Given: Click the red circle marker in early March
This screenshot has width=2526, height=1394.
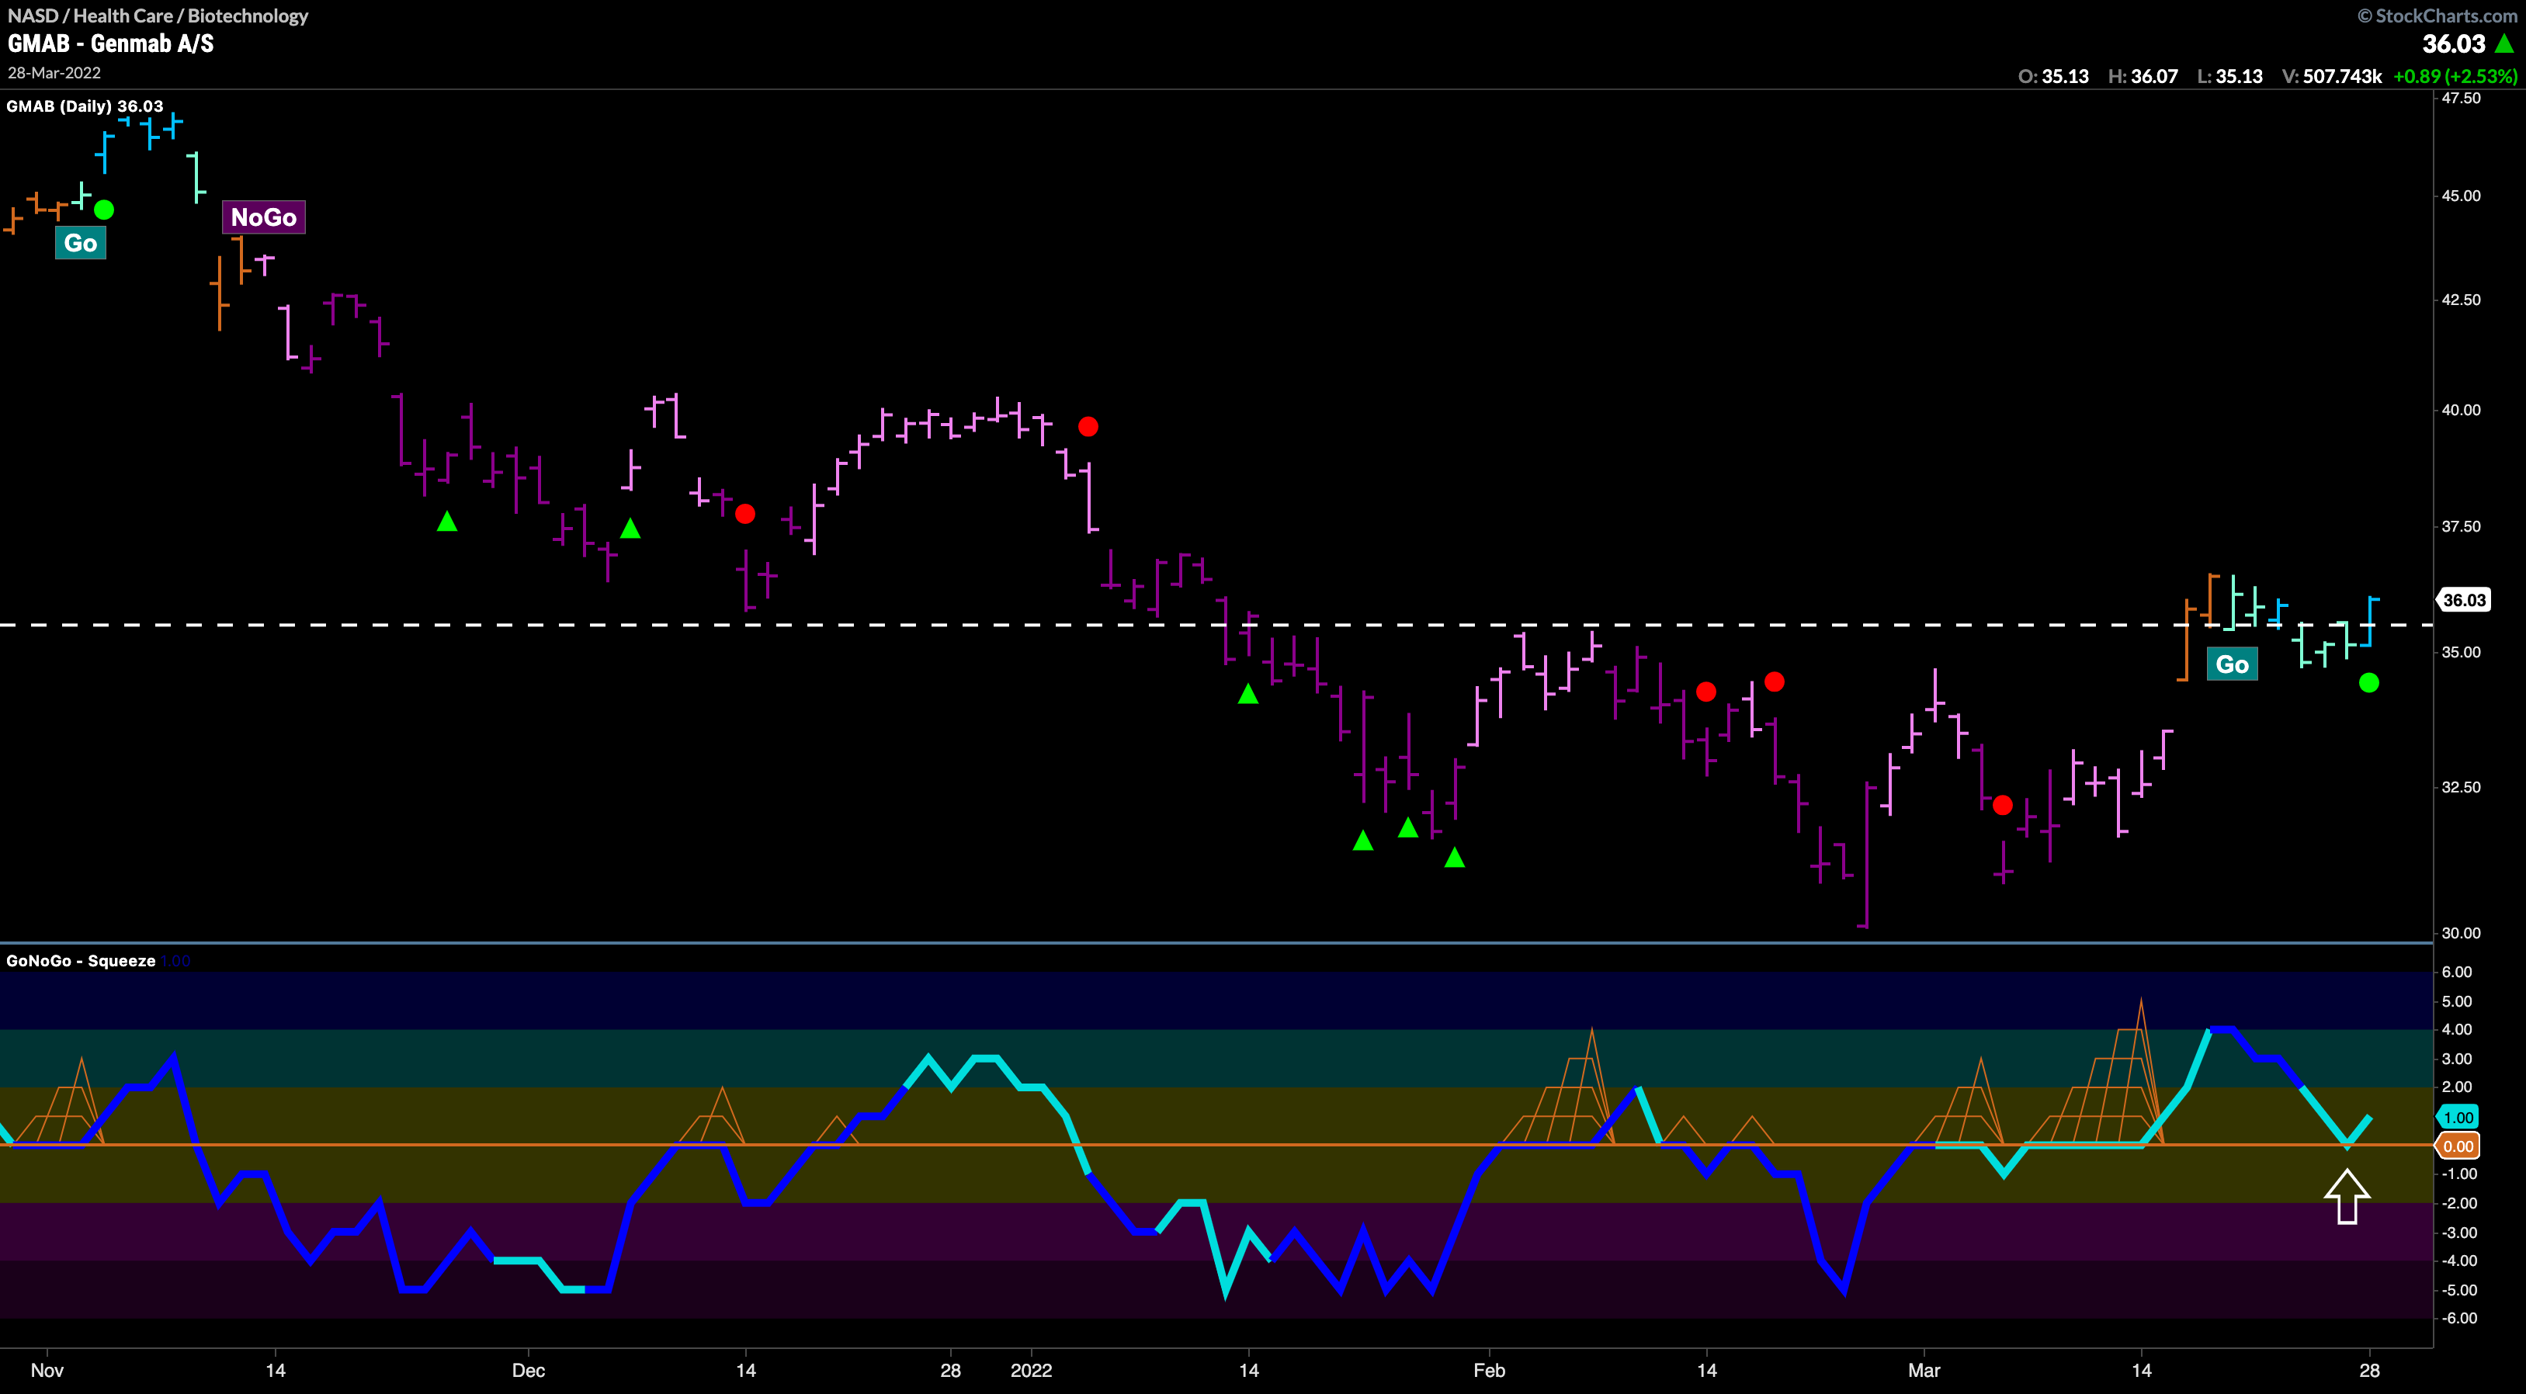Looking at the screenshot, I should (x=2004, y=805).
